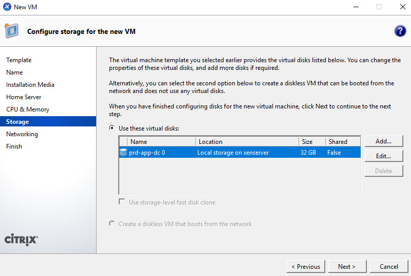Click the virtual disk icon beside prd-app-dc 0

click(x=123, y=153)
